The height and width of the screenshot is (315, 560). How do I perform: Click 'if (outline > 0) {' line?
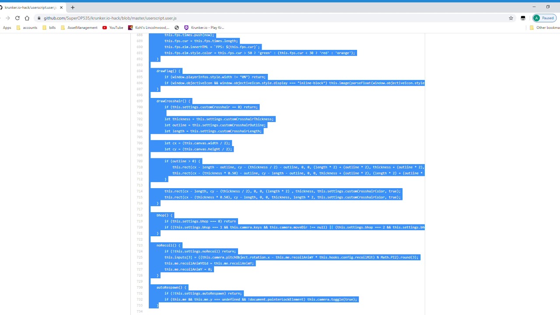pyautogui.click(x=182, y=161)
